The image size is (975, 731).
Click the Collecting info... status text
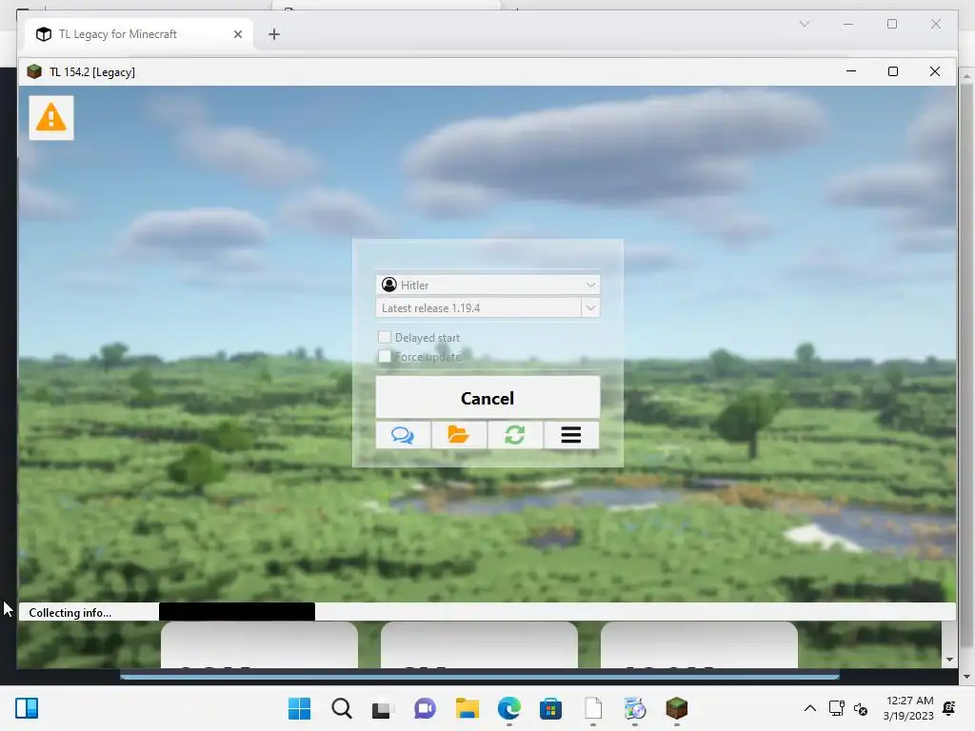(70, 613)
